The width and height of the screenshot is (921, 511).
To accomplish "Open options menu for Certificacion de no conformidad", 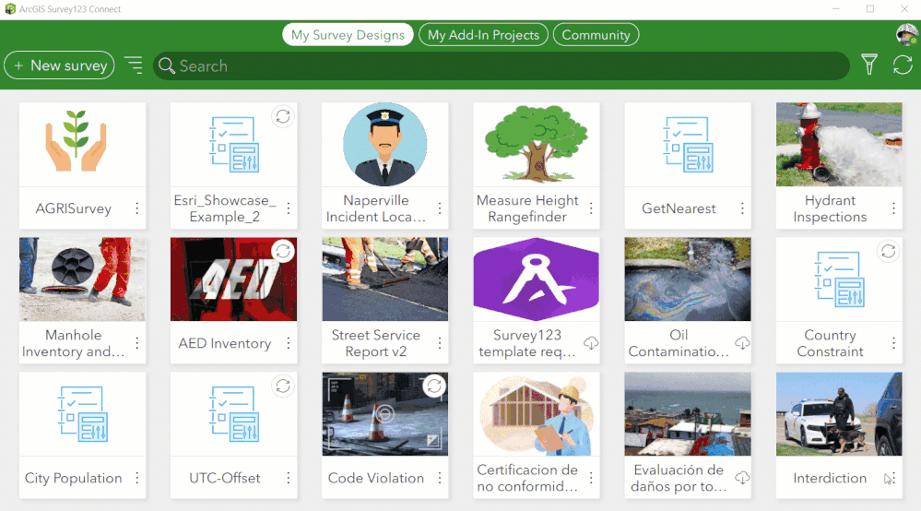I will (x=592, y=478).
